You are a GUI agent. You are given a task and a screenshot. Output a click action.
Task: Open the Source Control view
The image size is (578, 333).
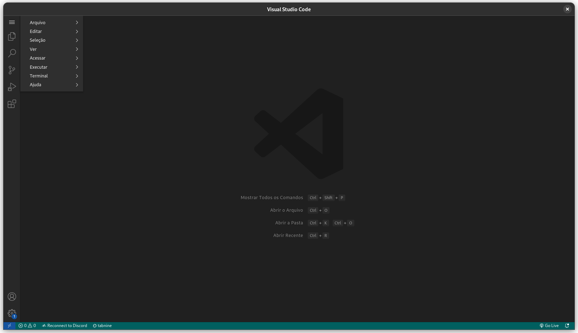12,70
